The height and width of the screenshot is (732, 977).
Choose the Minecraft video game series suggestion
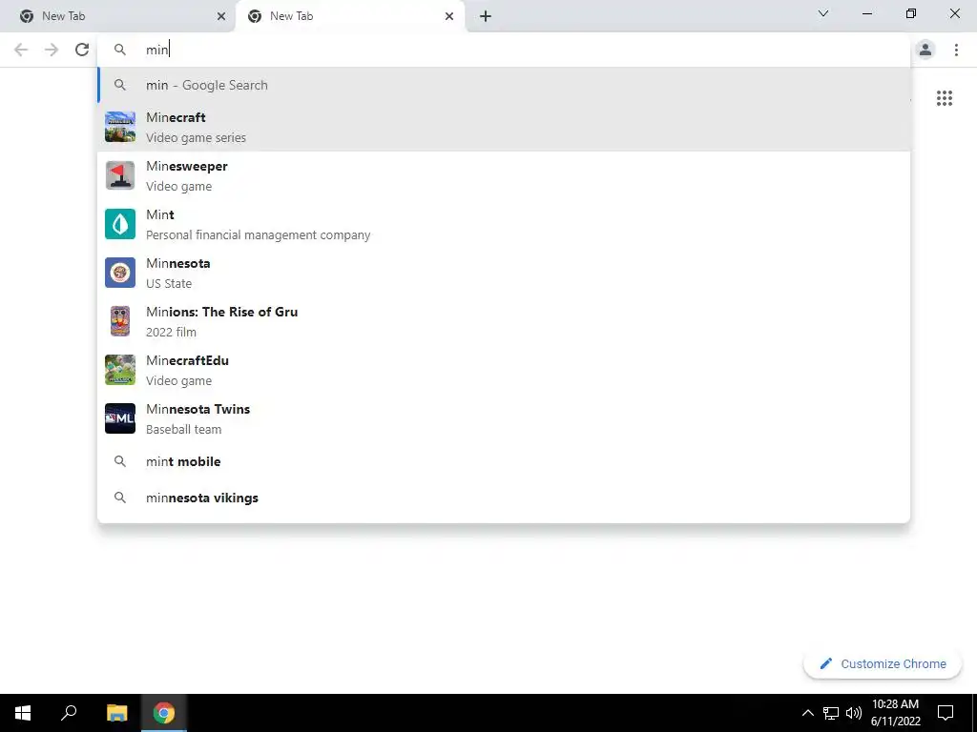[x=504, y=127]
